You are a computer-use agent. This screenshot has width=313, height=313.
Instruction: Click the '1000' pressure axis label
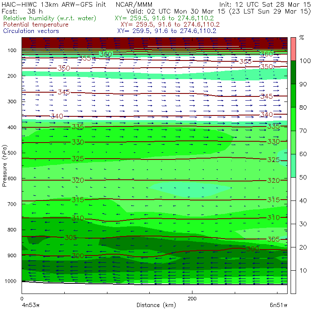(11, 281)
